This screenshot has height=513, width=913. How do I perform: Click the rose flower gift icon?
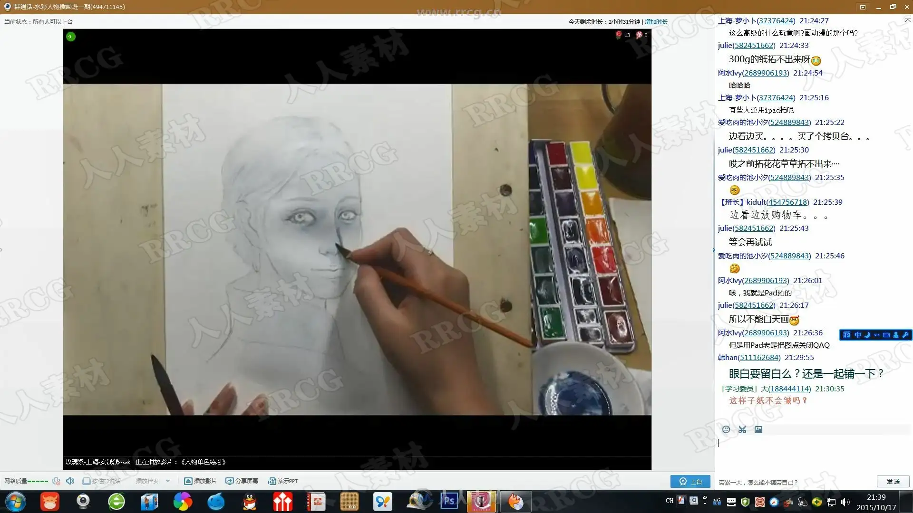(619, 35)
